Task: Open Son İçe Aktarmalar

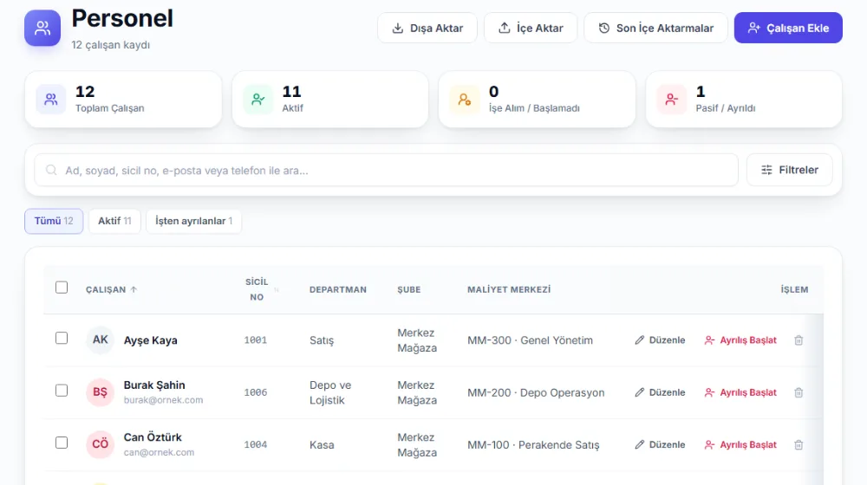Action: 655,28
